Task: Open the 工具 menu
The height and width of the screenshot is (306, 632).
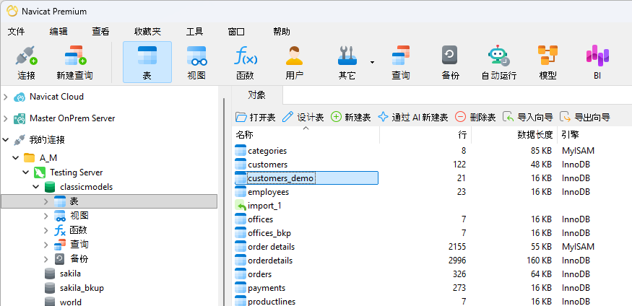Action: (x=195, y=32)
